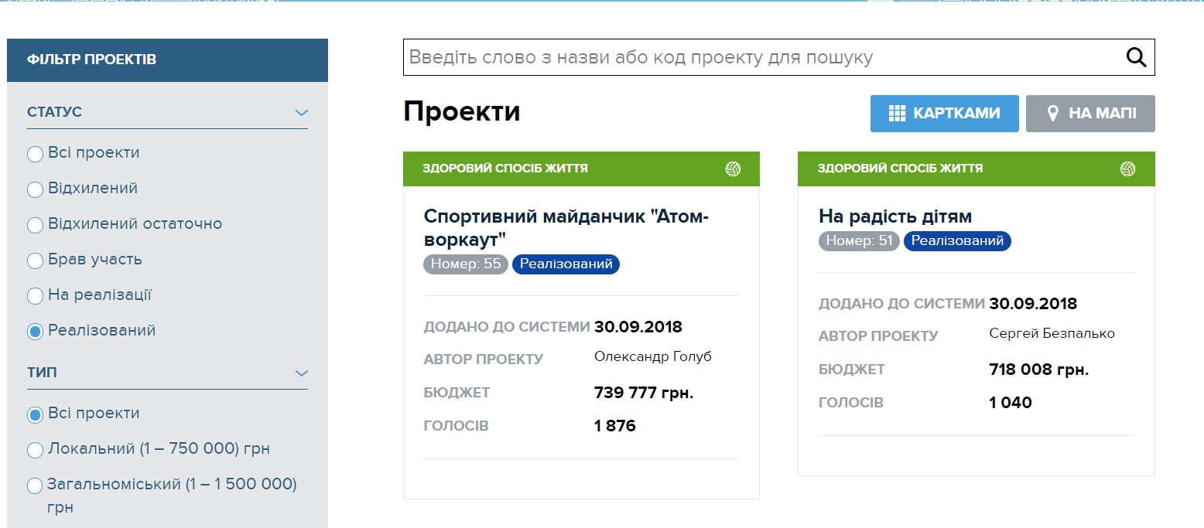Select Всі проекти under Статус

point(35,154)
